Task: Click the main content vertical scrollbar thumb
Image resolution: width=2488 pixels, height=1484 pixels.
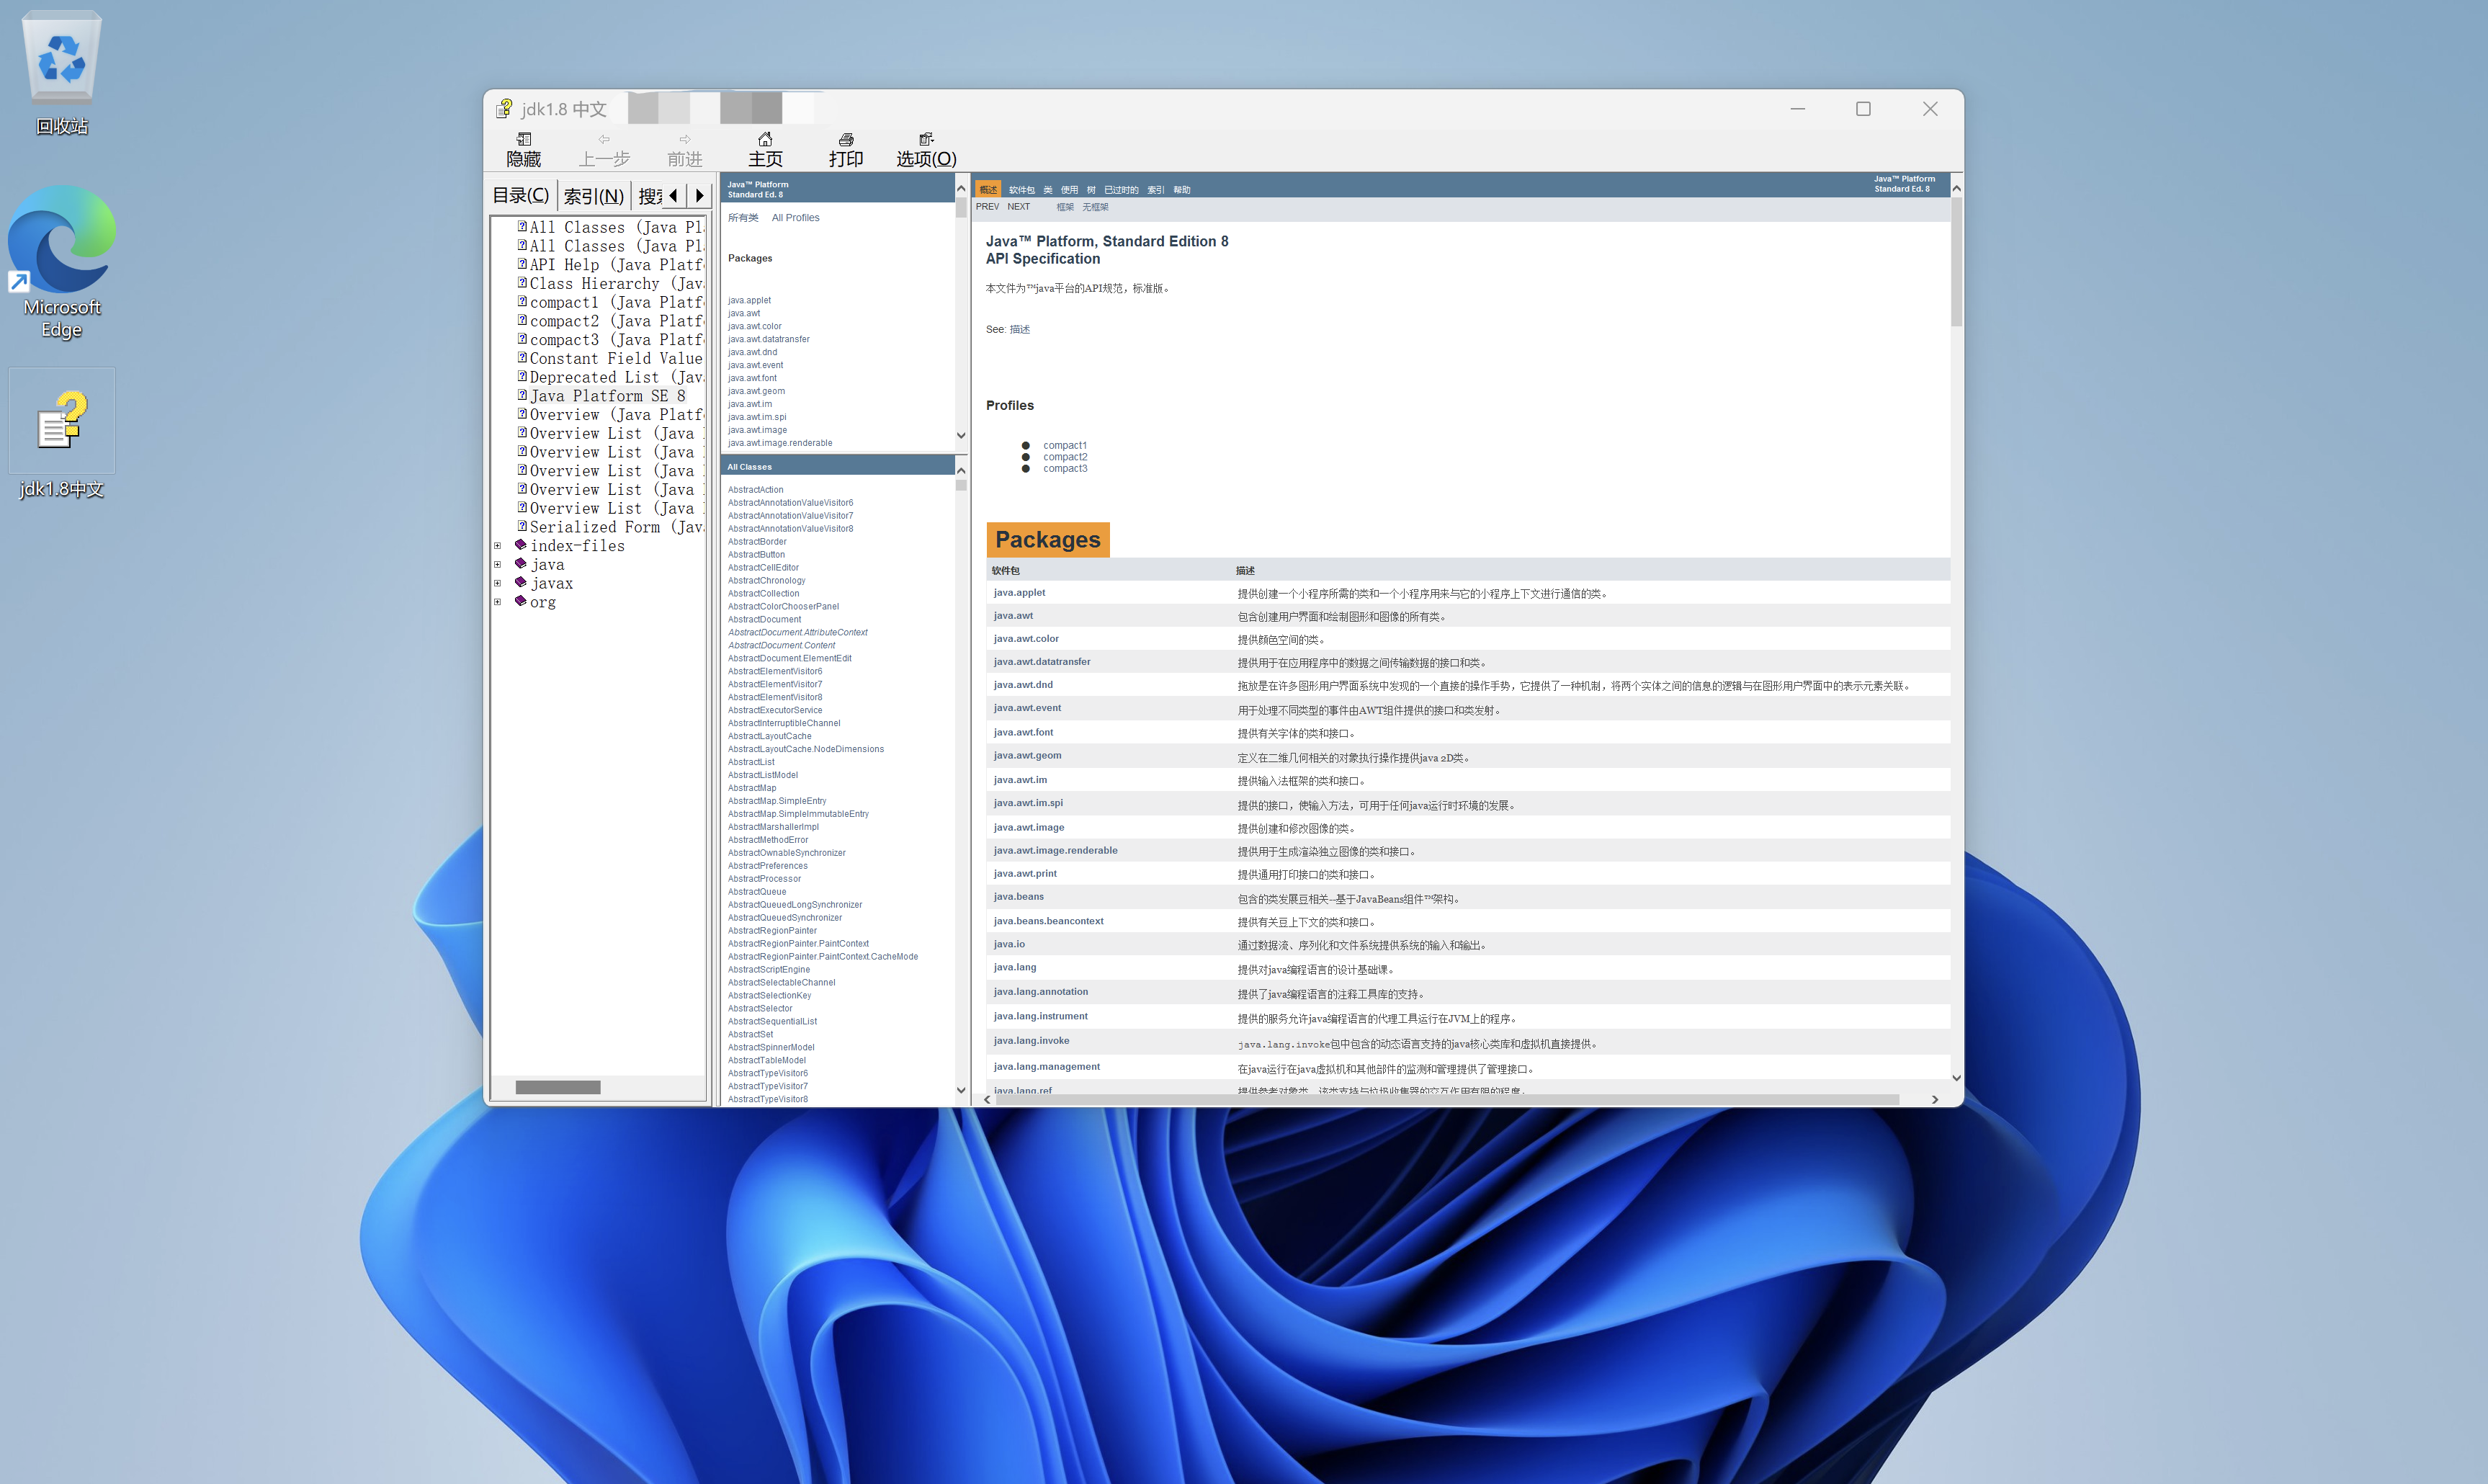Action: click(1955, 261)
